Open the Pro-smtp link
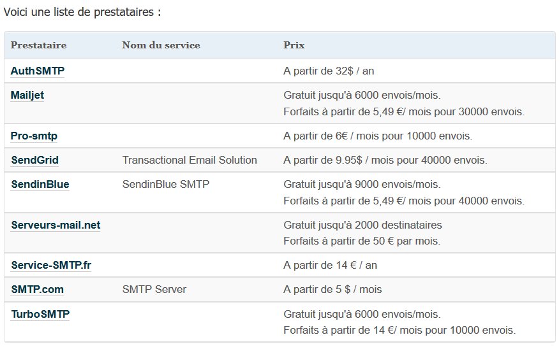The width and height of the screenshot is (559, 349). click(x=34, y=136)
